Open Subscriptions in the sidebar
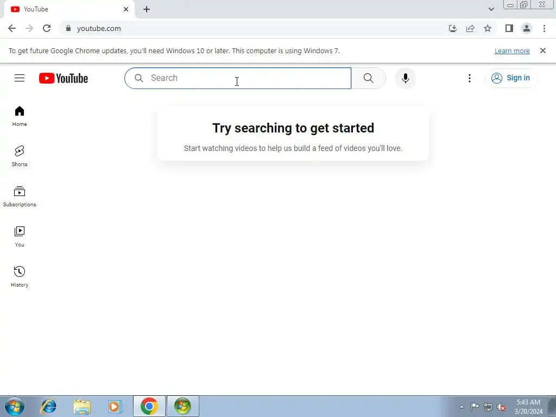The height and width of the screenshot is (417, 556). (20, 197)
